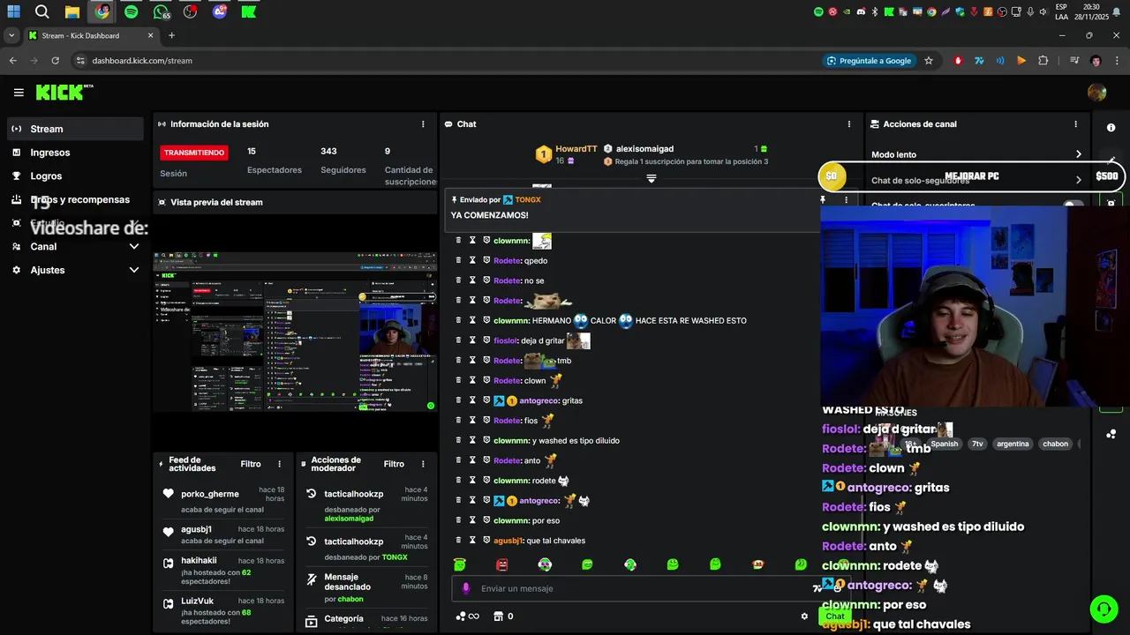Open WhatsApp from the taskbar
This screenshot has width=1130, height=635.
point(160,11)
